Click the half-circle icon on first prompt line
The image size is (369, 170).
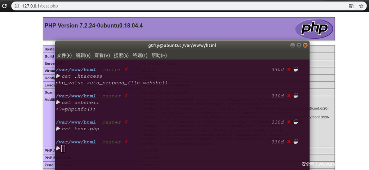296,69
